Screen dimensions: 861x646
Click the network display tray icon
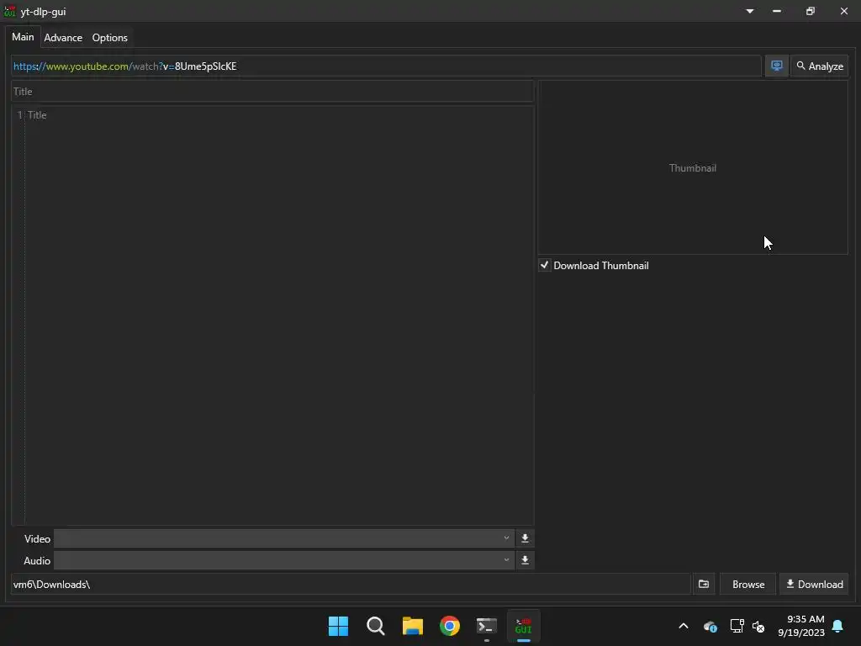(x=737, y=626)
